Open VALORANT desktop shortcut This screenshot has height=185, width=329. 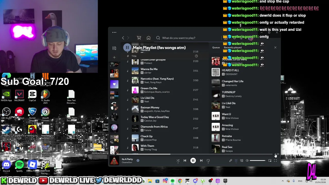pyautogui.click(x=19, y=96)
